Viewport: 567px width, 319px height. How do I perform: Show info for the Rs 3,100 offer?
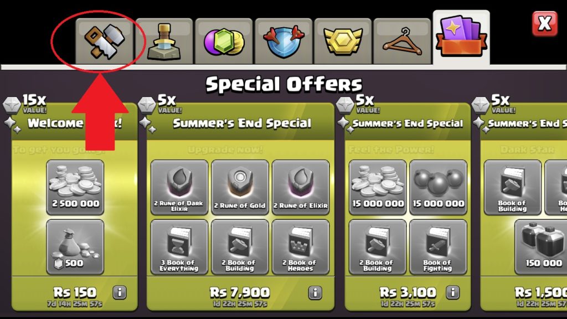point(452,292)
